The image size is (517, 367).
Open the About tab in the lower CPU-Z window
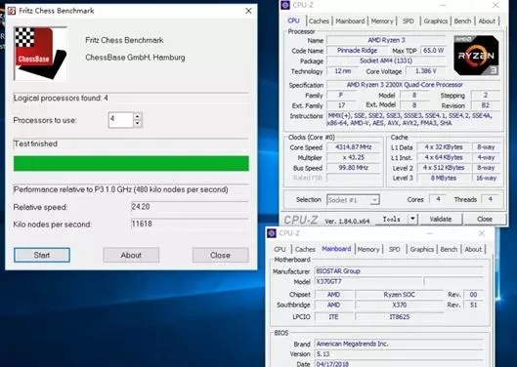tap(473, 250)
